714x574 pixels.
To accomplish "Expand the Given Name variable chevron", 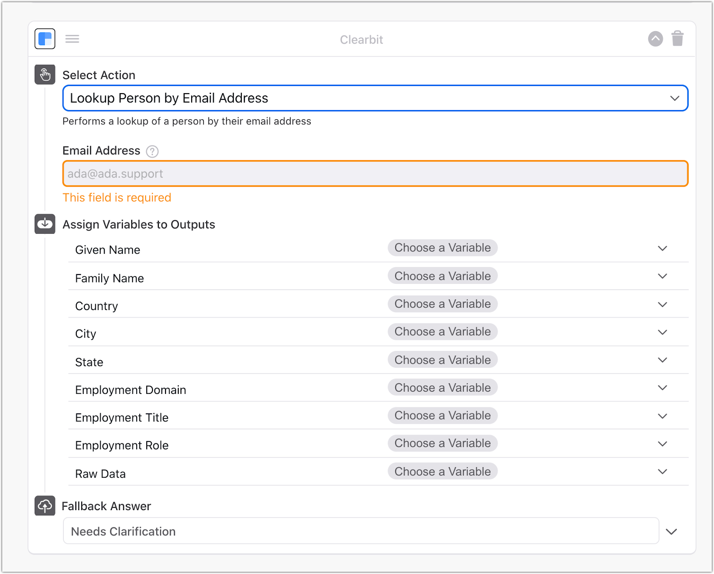I will pos(662,248).
